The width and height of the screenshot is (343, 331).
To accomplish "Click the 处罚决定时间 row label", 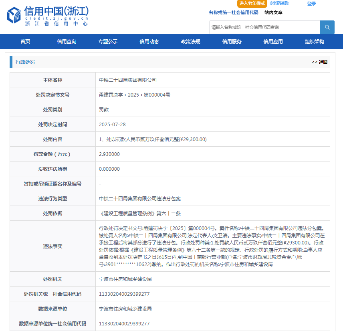I will click(x=53, y=125).
